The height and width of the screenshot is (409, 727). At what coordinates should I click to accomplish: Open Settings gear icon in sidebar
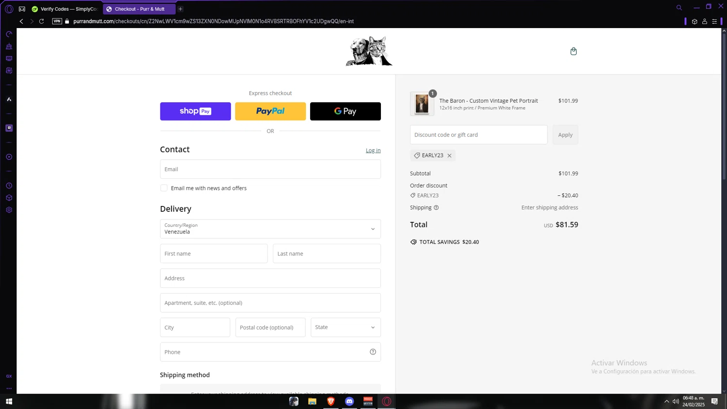point(9,210)
